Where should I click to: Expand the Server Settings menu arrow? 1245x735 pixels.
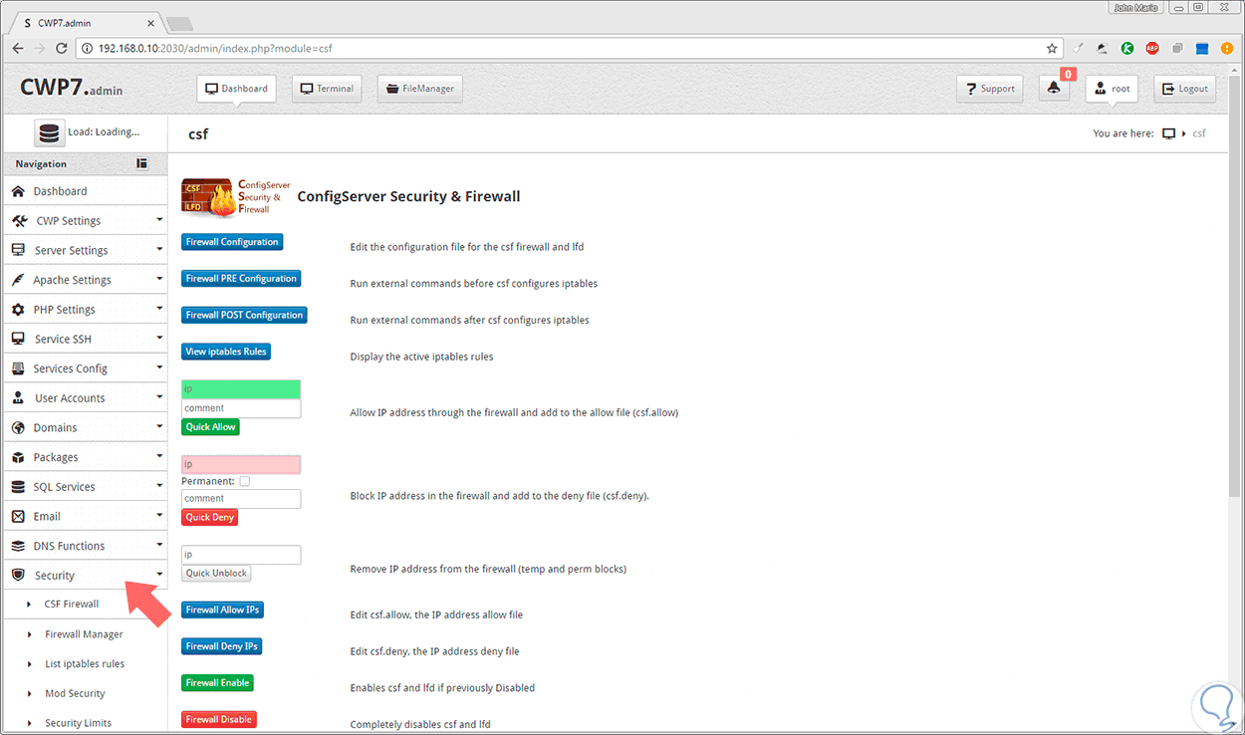[159, 249]
